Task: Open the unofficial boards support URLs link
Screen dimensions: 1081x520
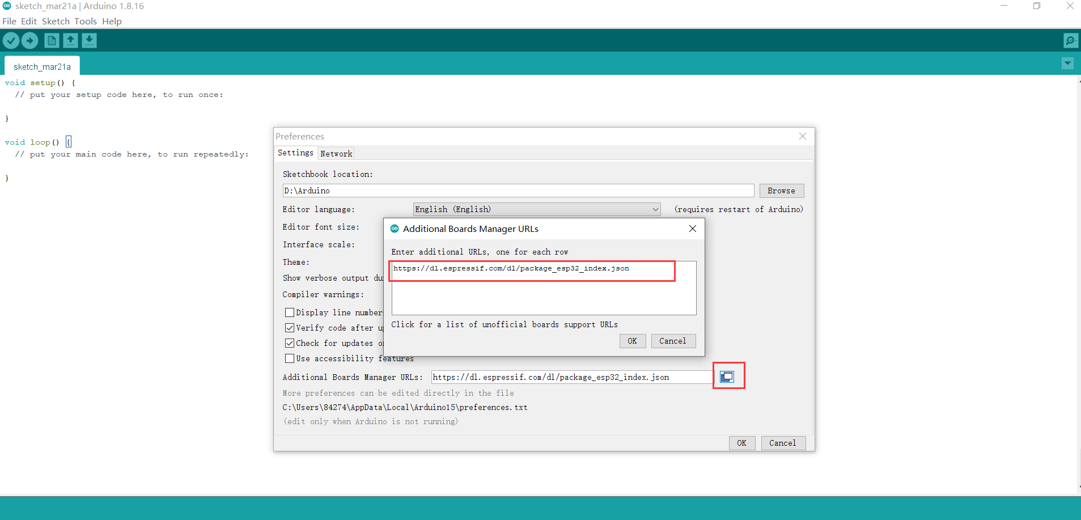Action: pyautogui.click(x=504, y=324)
